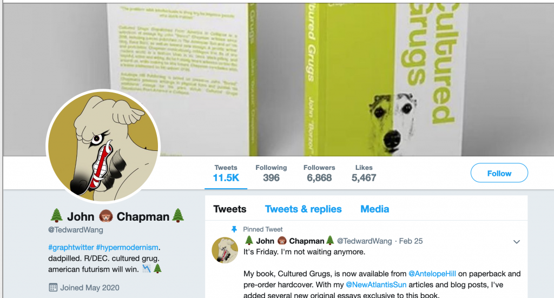
Task: Open the #hypermodernism hashtag link
Action: click(x=127, y=247)
